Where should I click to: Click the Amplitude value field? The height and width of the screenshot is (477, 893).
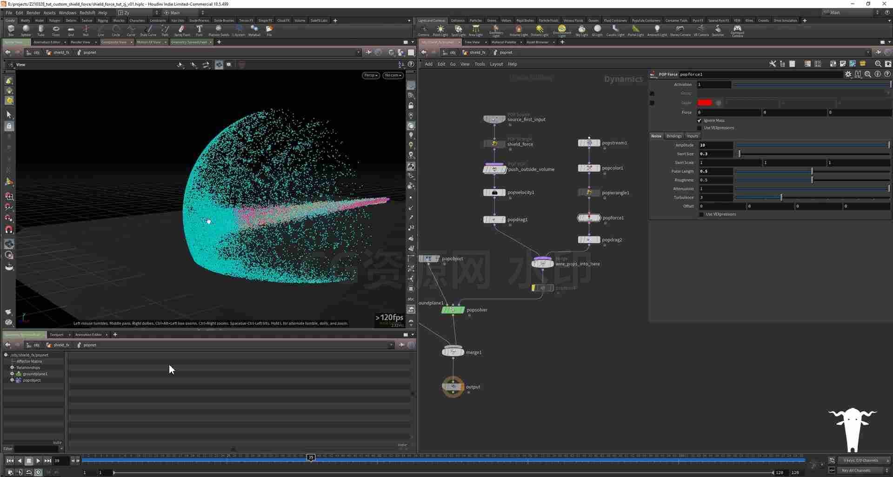715,145
